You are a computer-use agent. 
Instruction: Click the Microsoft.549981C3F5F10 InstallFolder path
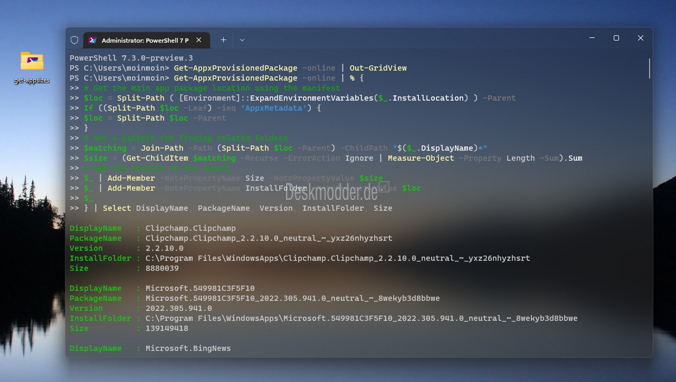pos(361,318)
